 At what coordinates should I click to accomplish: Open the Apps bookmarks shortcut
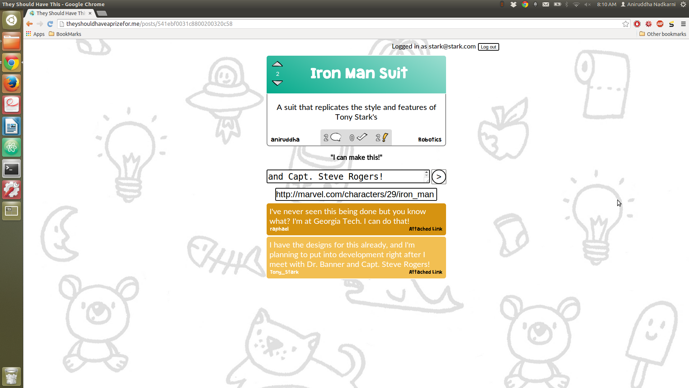[x=35, y=34]
